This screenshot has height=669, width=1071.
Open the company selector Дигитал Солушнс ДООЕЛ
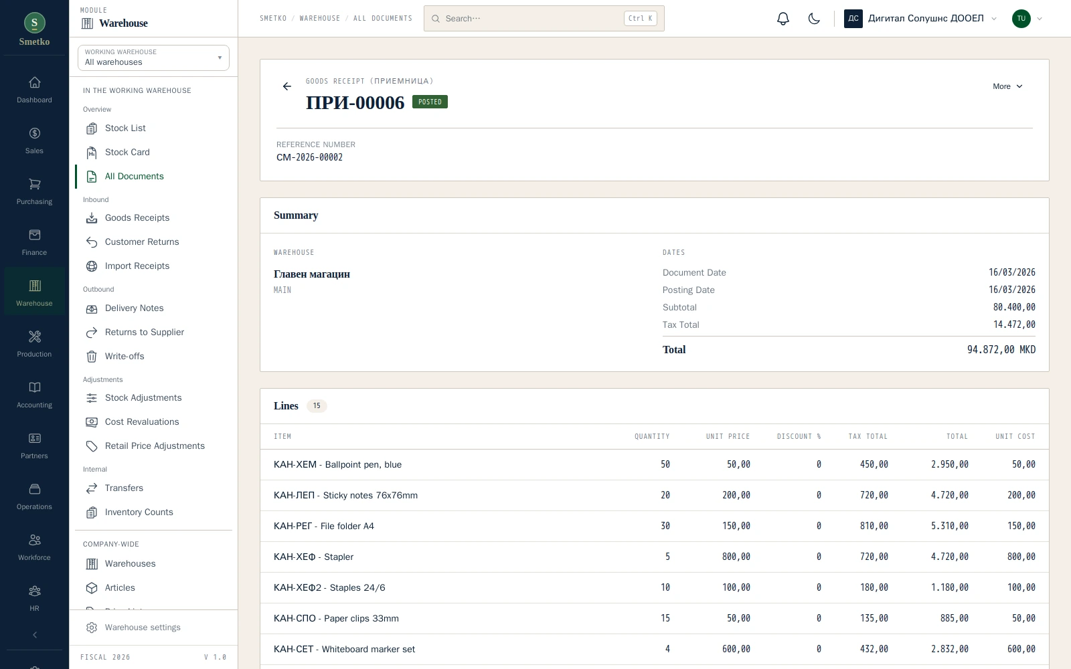pos(920,19)
